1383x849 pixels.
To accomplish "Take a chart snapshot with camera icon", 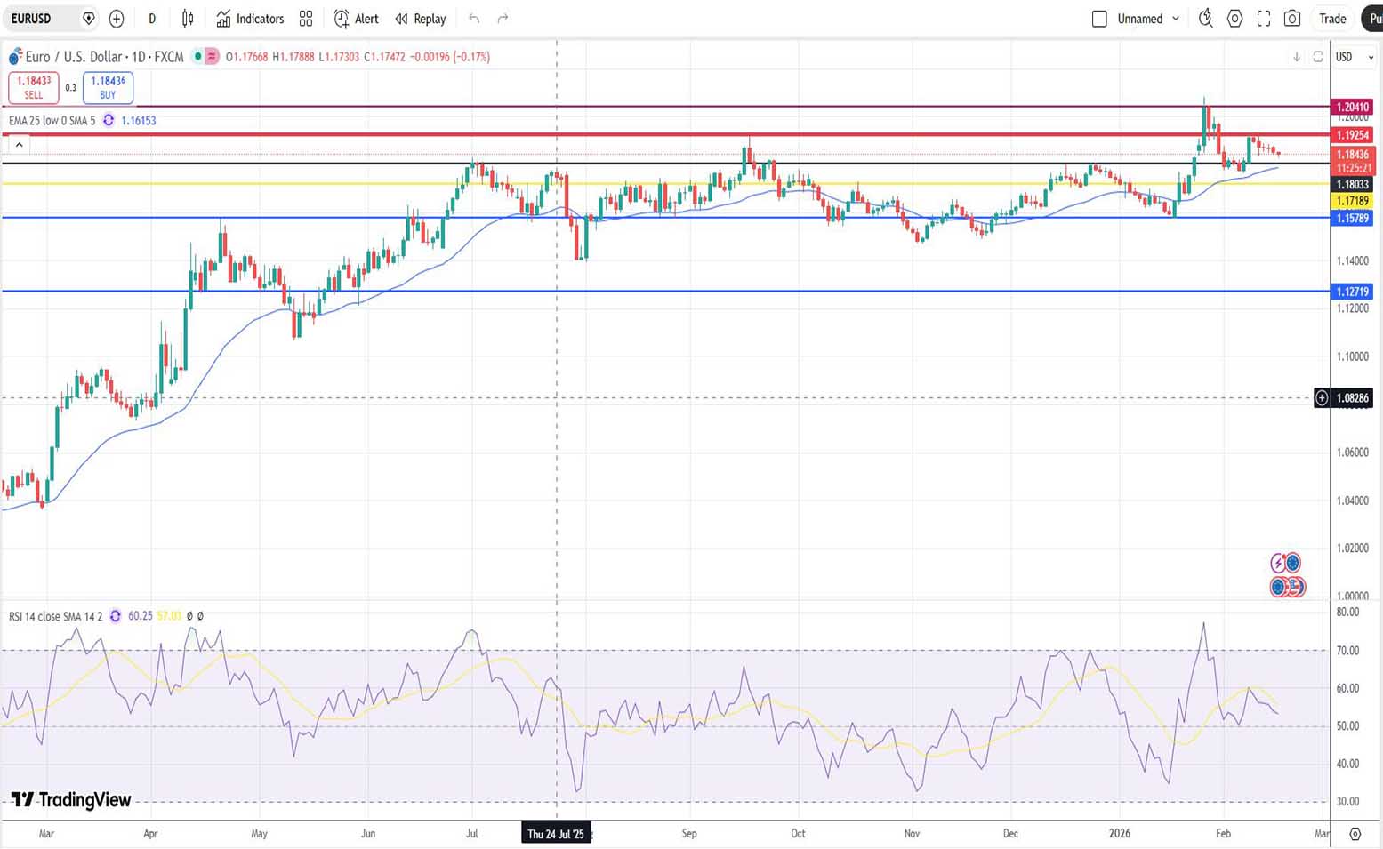I will coord(1292,19).
